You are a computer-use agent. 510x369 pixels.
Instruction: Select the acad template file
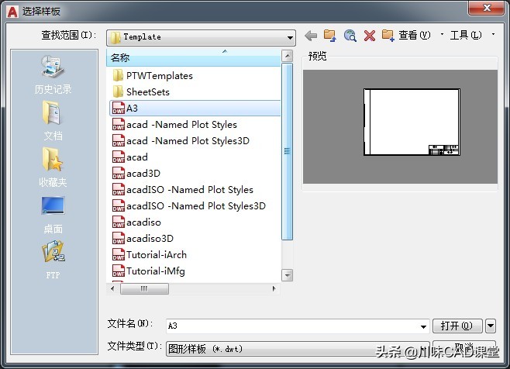130,157
